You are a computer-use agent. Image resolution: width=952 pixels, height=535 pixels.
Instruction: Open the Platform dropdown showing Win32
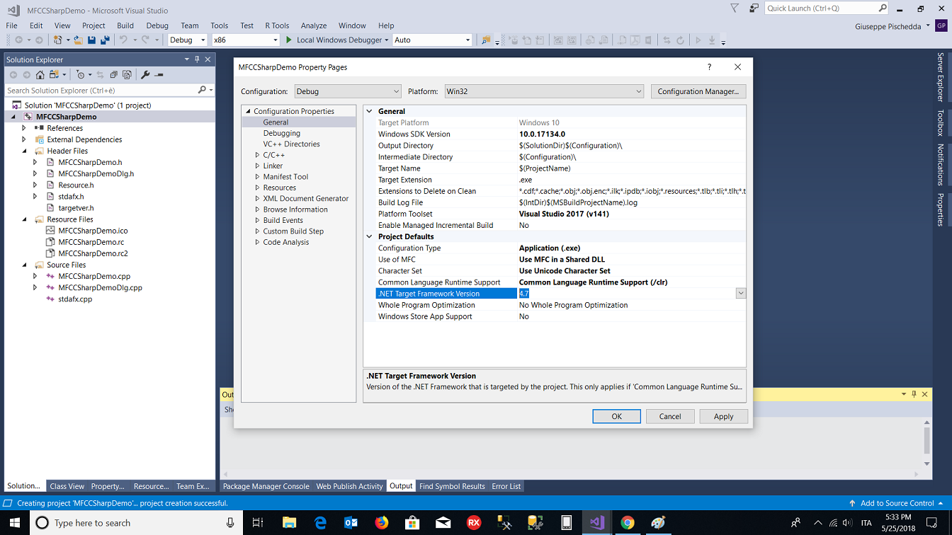pos(544,91)
